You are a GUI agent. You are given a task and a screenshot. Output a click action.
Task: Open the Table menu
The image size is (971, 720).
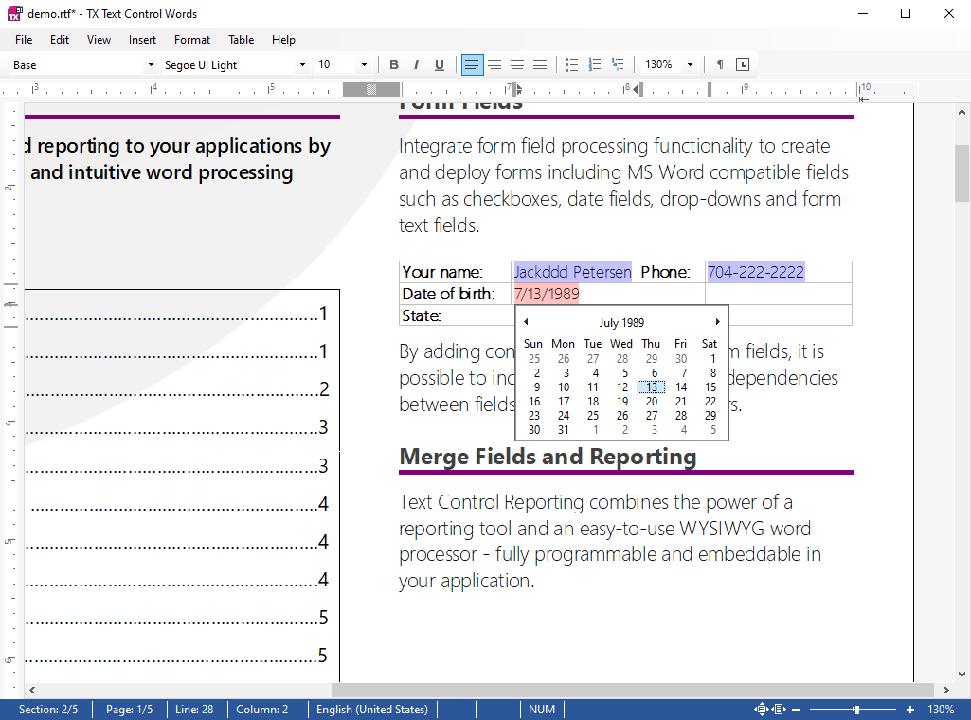point(241,40)
